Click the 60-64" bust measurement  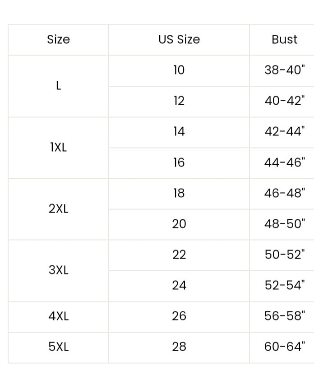pyautogui.click(x=284, y=347)
